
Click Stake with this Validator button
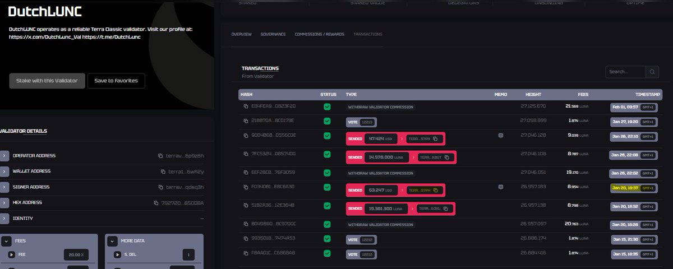[47, 81]
